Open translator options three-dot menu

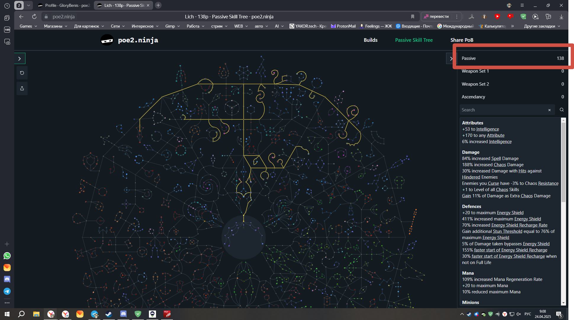457,17
